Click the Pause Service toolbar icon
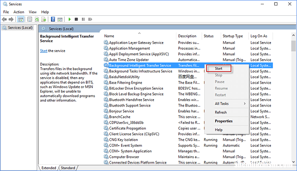This screenshot has height=171, width=297. pos(83,19)
